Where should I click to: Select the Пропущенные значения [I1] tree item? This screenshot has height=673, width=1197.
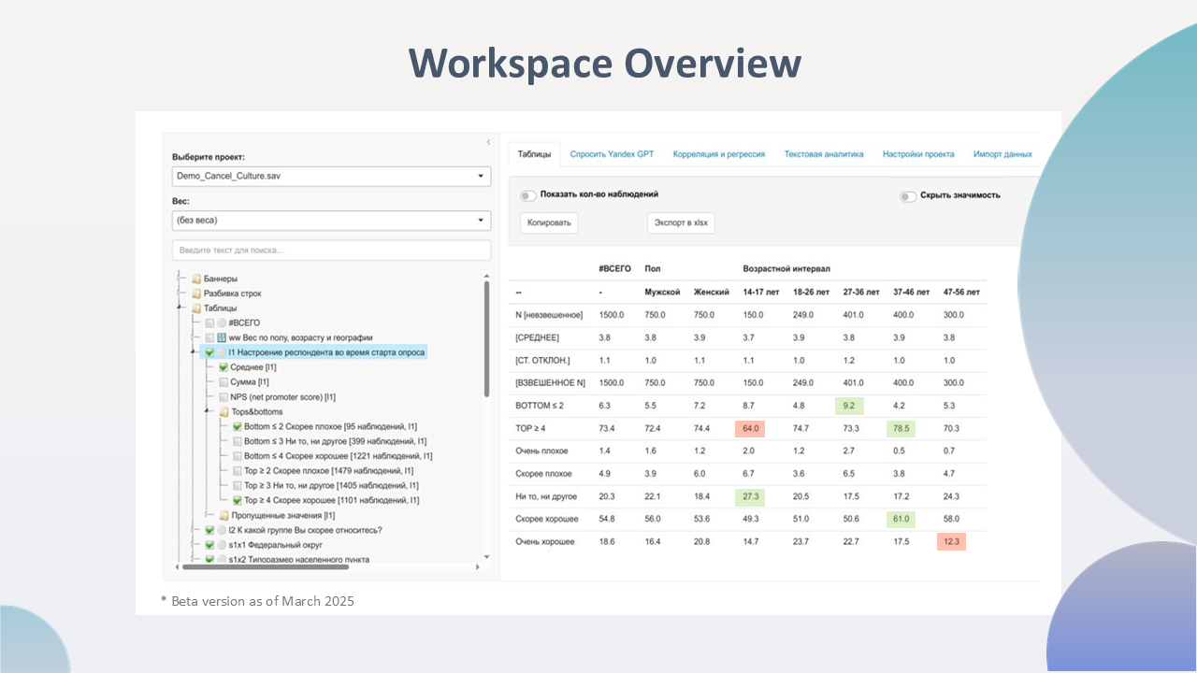point(282,516)
